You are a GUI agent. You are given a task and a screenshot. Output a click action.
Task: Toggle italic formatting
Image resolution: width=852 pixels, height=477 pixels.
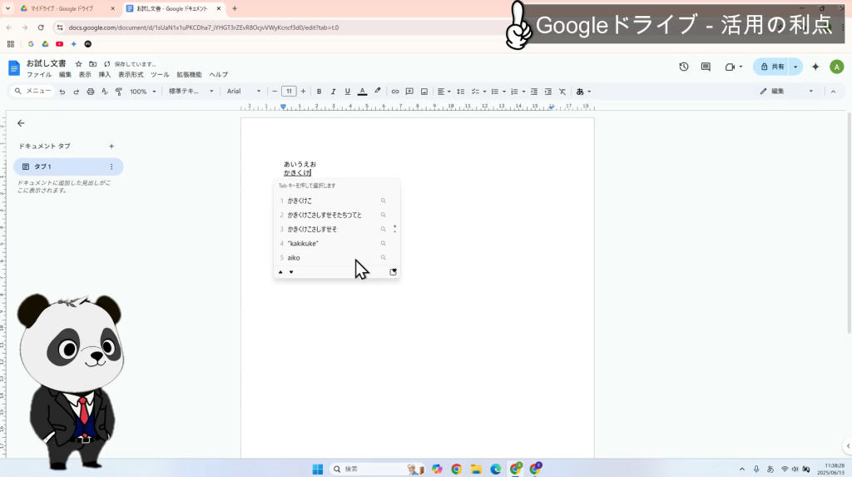click(333, 92)
